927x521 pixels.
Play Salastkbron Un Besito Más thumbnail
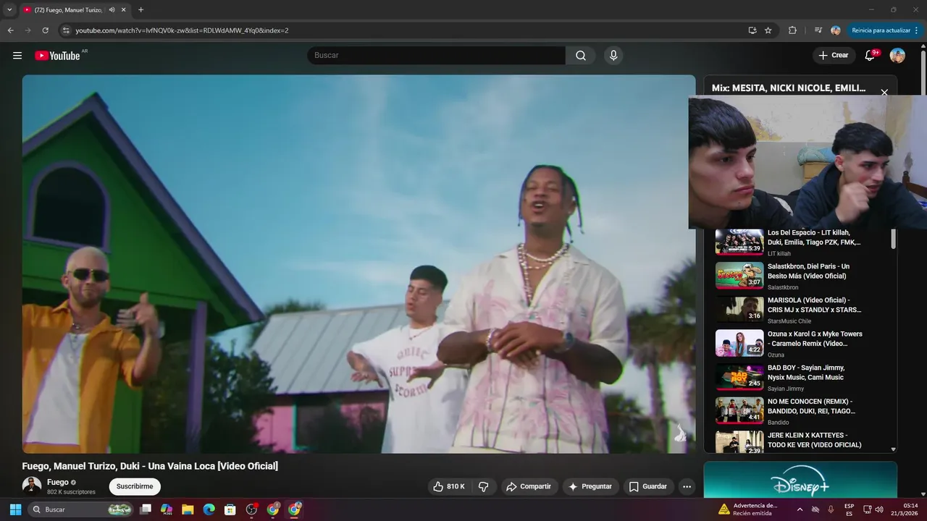pyautogui.click(x=739, y=276)
